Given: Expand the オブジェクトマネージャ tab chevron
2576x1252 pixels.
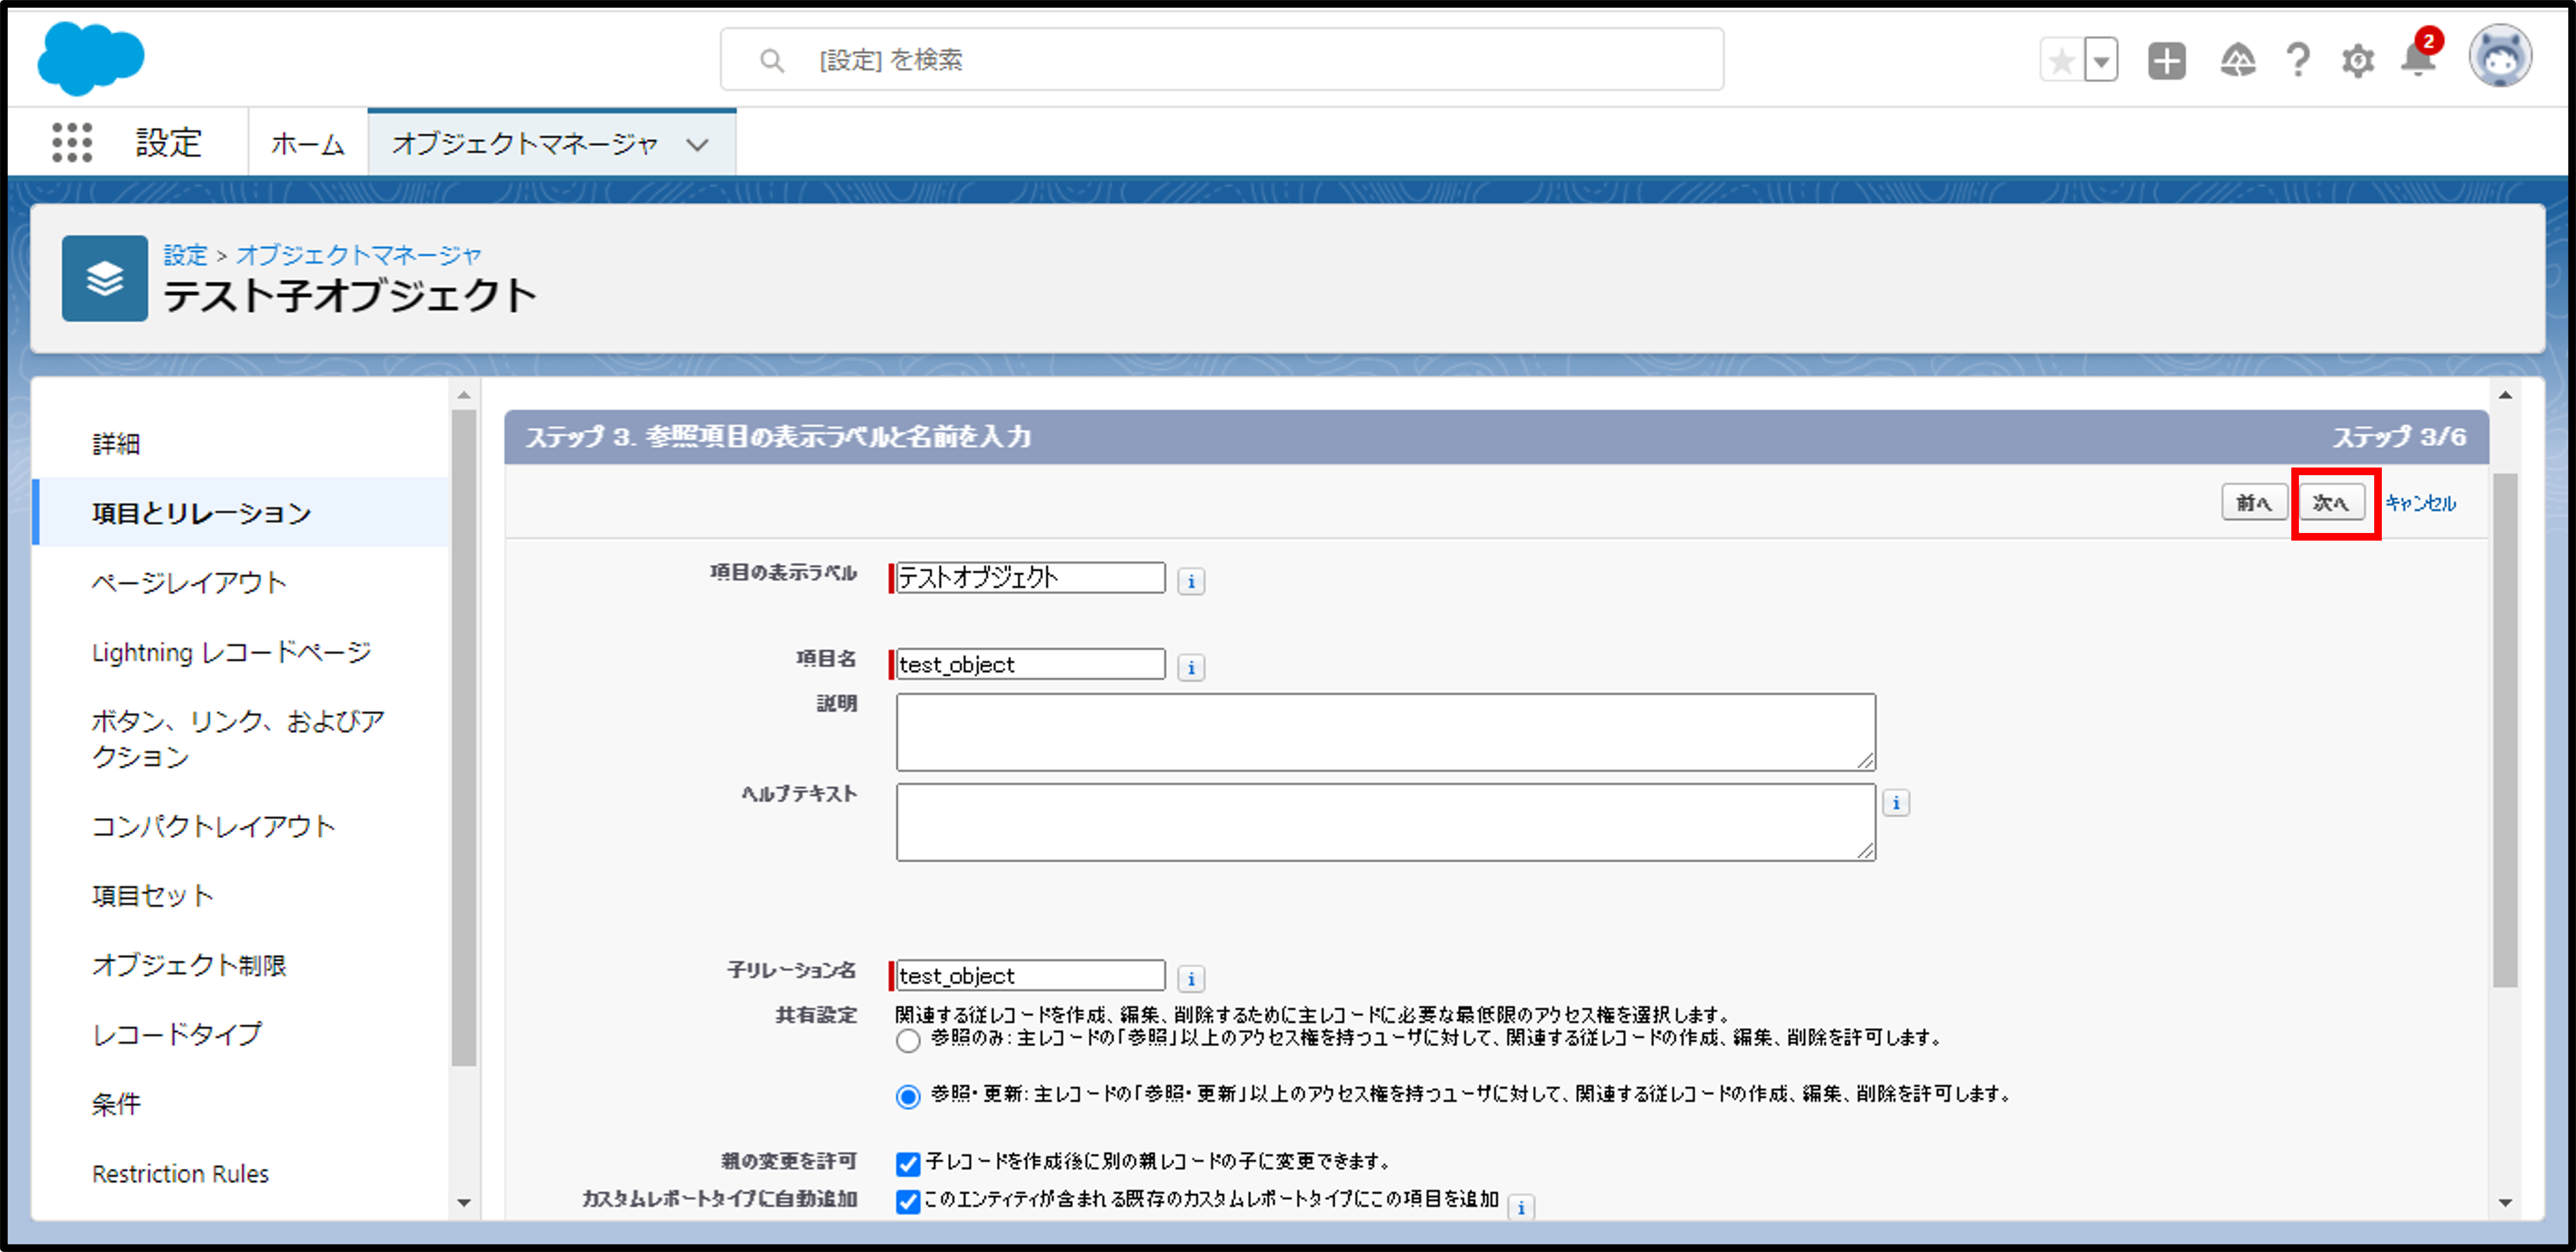Looking at the screenshot, I should (x=697, y=144).
